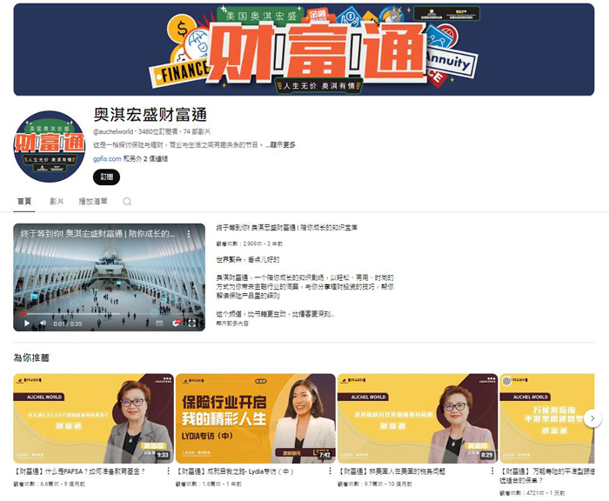Image resolution: width=609 pixels, height=501 pixels.
Task: Click featured video title next to player
Action: click(x=286, y=228)
